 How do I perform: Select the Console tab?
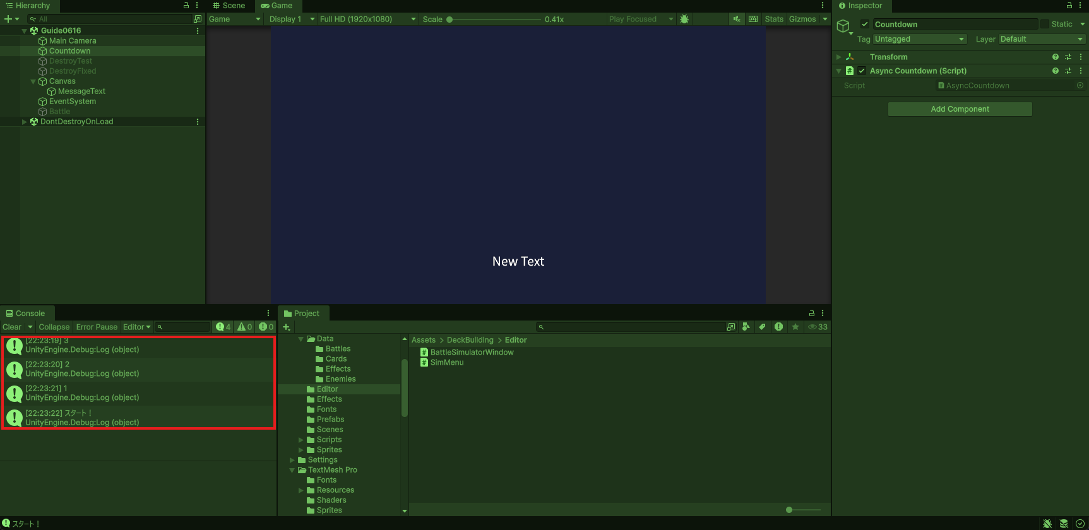pyautogui.click(x=26, y=313)
